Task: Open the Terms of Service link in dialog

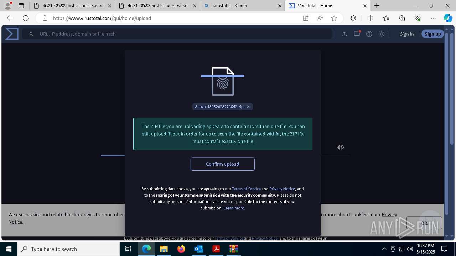Action: (x=246, y=189)
